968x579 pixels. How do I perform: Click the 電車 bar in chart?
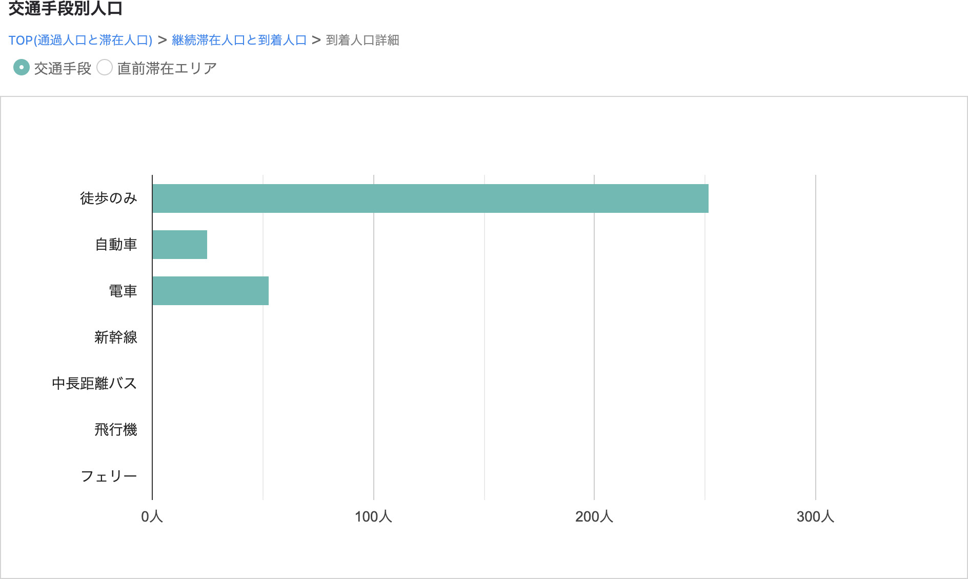click(210, 291)
